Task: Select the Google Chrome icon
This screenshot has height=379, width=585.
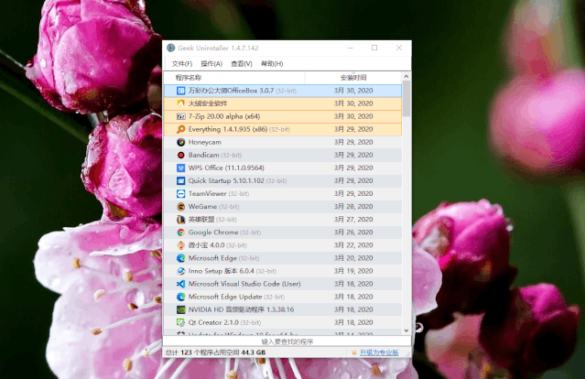Action: 181,233
